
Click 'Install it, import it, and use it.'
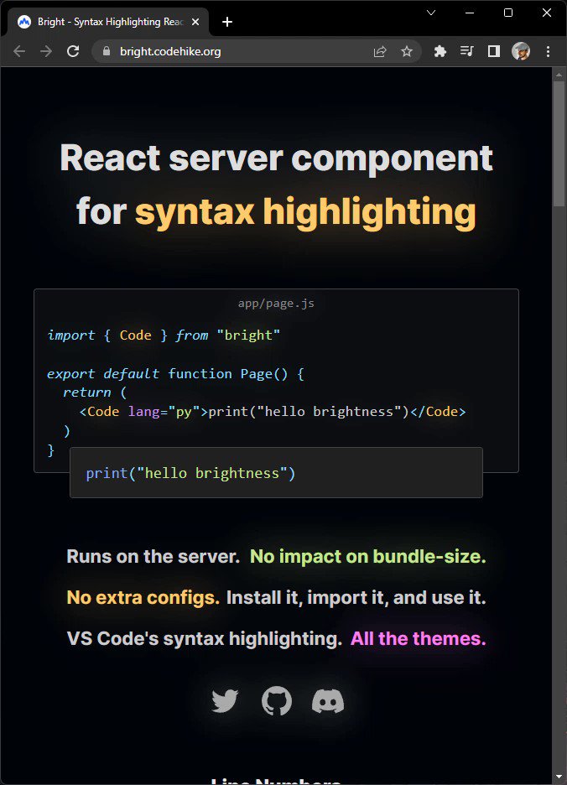tap(356, 598)
